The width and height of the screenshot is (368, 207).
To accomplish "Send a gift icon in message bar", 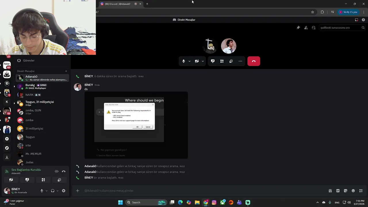I will [330, 191].
